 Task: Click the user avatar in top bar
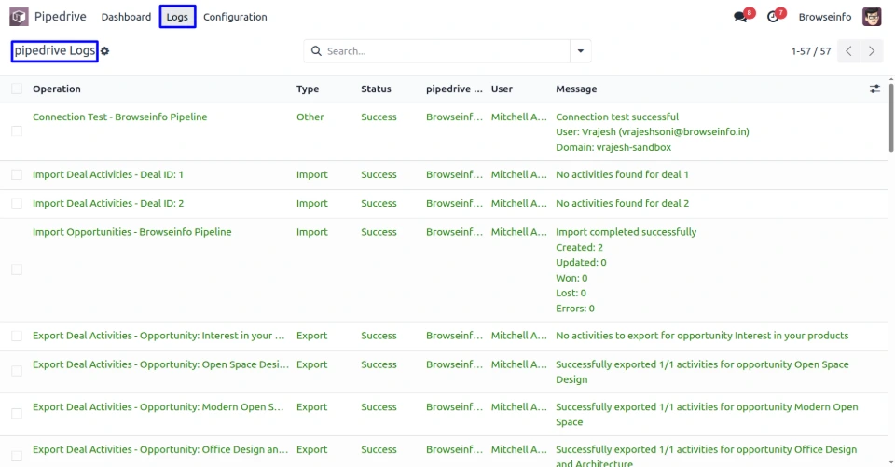pos(872,17)
